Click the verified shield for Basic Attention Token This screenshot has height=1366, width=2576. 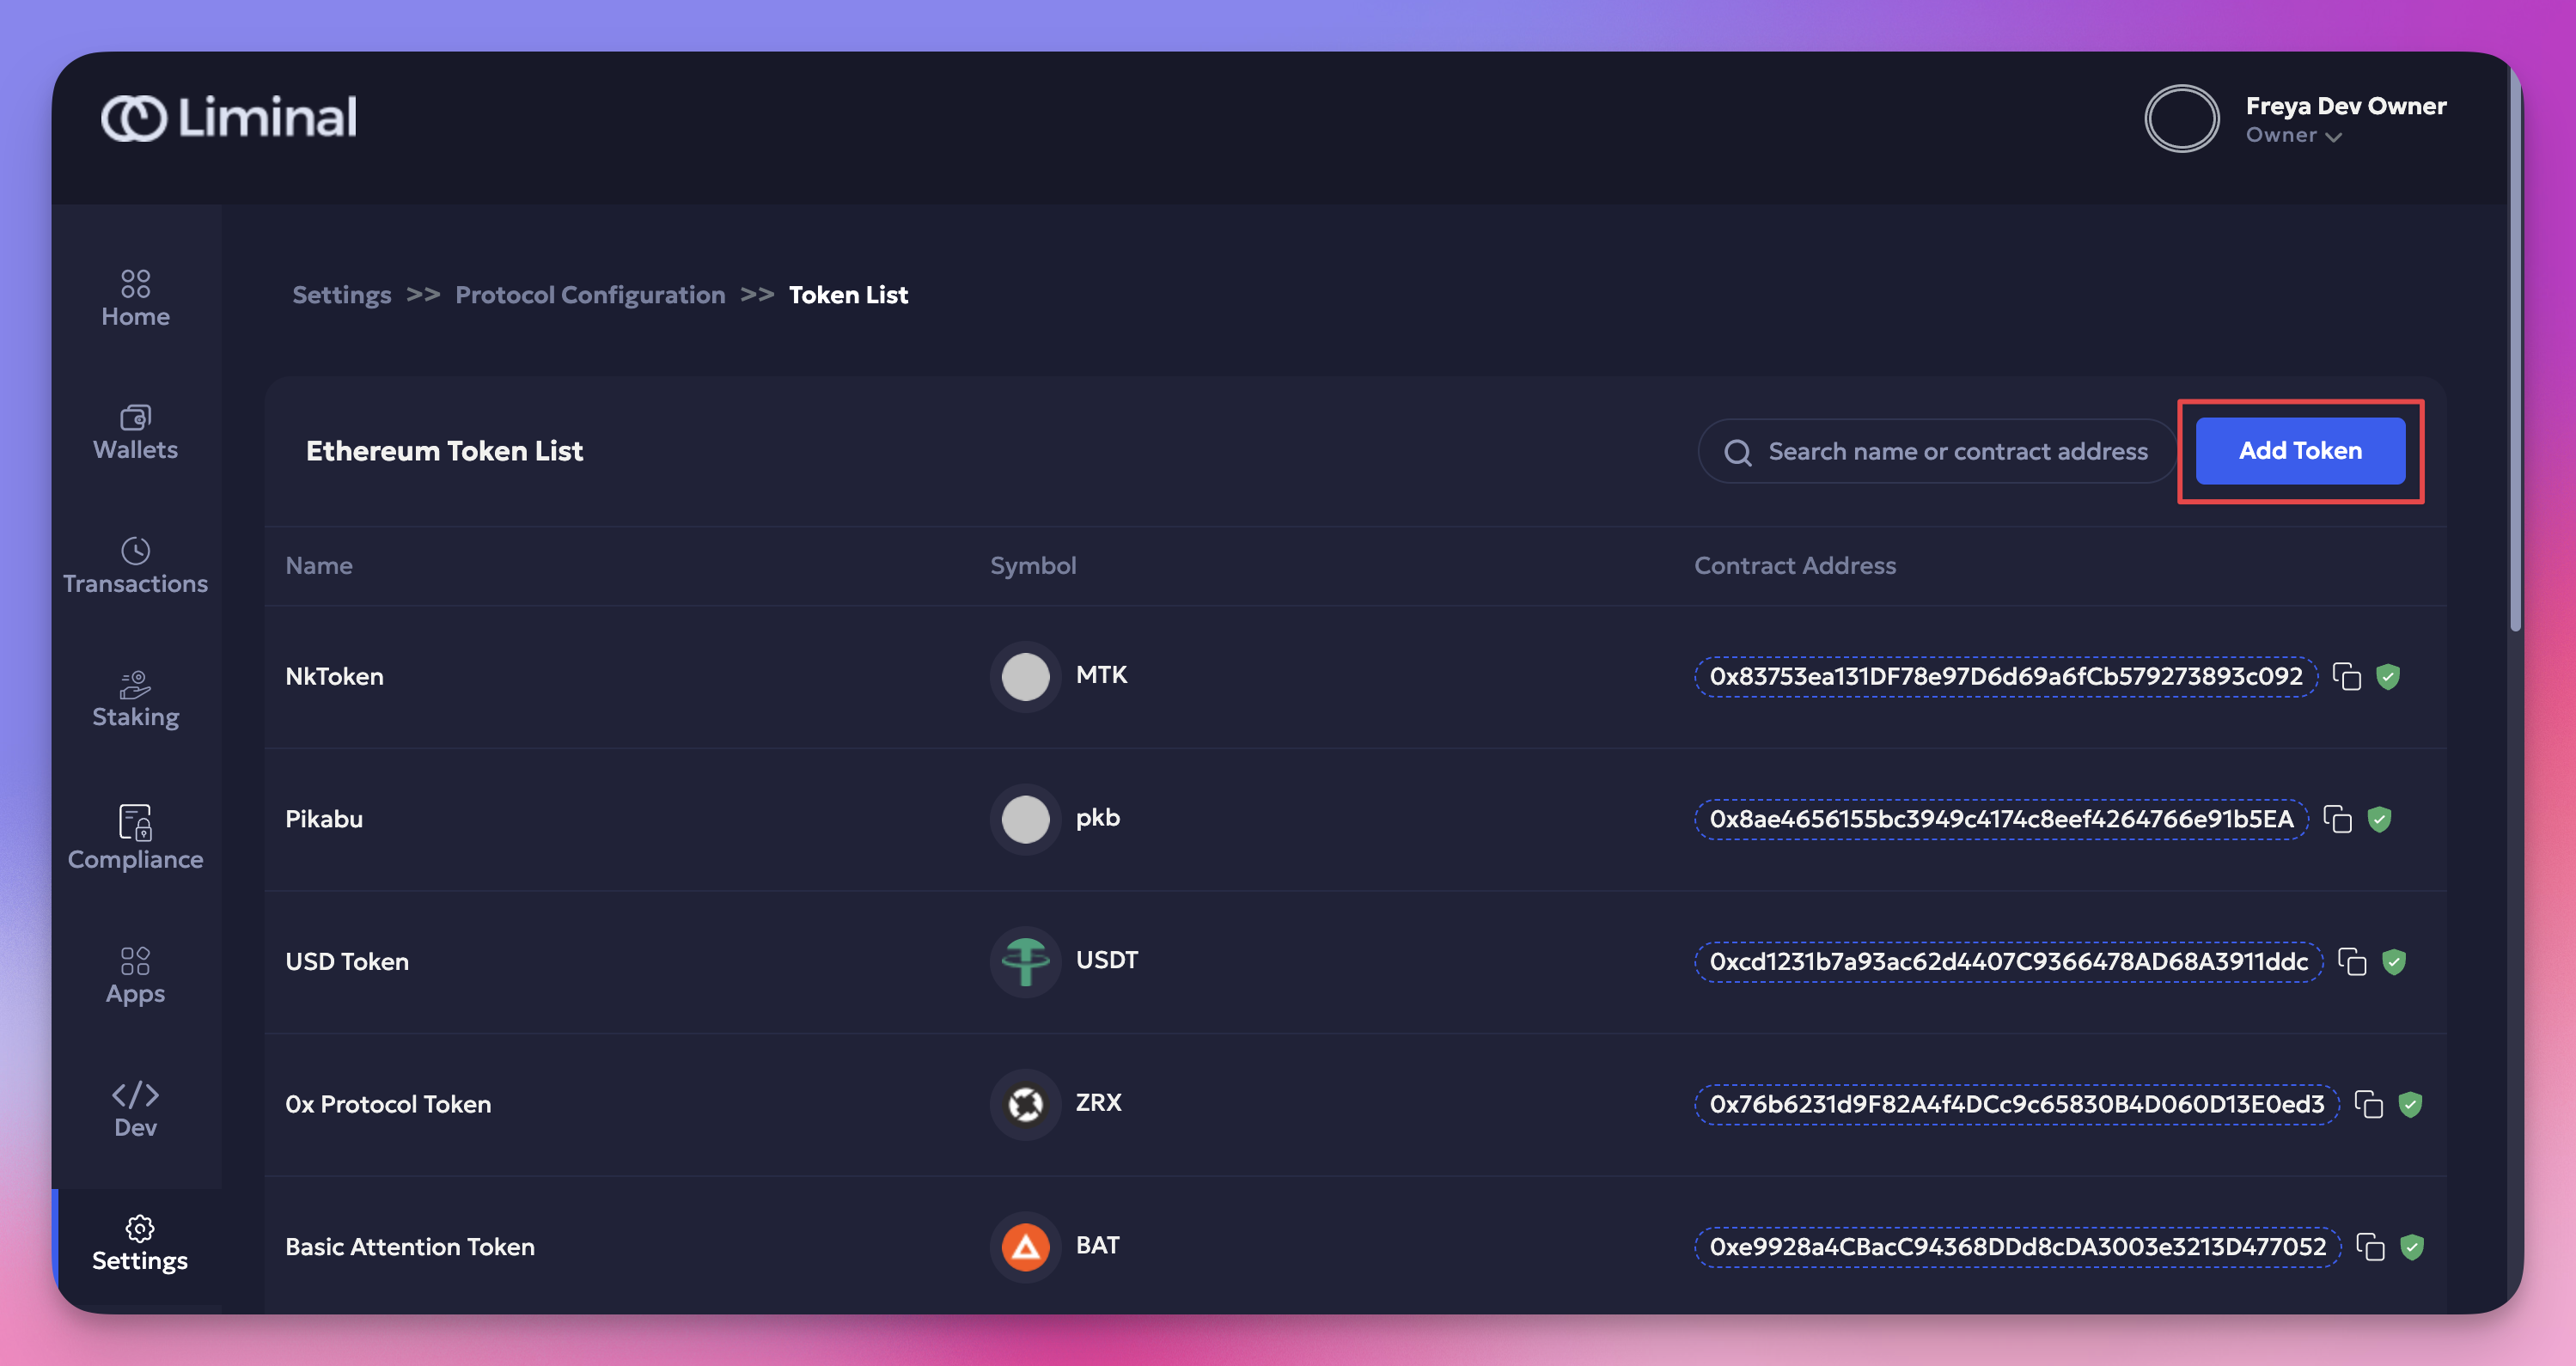(x=2411, y=1247)
